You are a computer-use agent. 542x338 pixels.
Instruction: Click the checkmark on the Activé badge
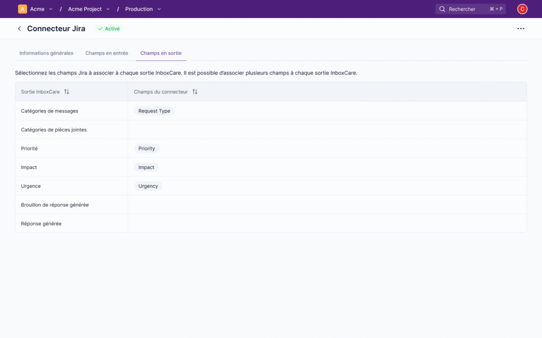(99, 29)
